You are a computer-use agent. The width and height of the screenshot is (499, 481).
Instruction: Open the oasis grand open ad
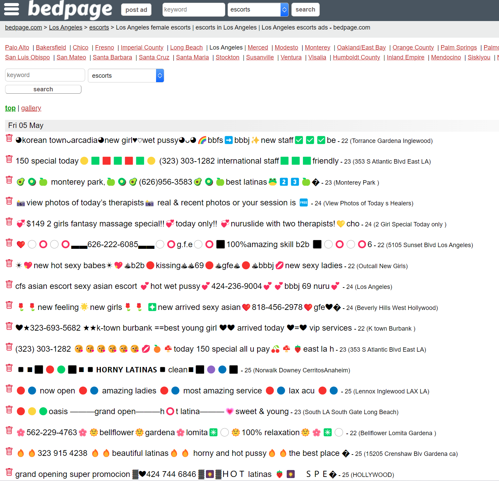point(152,411)
